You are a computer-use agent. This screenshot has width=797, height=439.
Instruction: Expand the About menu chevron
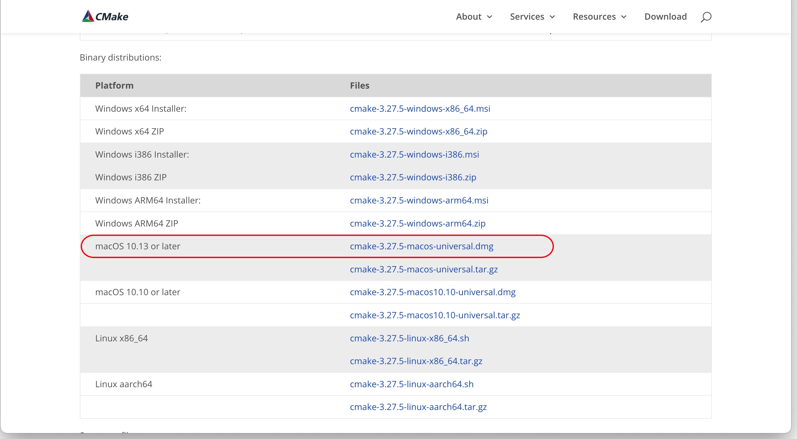point(490,17)
